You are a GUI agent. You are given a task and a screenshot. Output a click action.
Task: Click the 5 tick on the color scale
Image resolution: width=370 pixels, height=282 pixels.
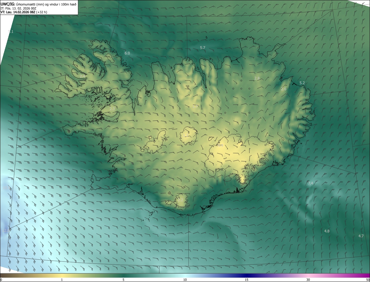tap(123, 280)
